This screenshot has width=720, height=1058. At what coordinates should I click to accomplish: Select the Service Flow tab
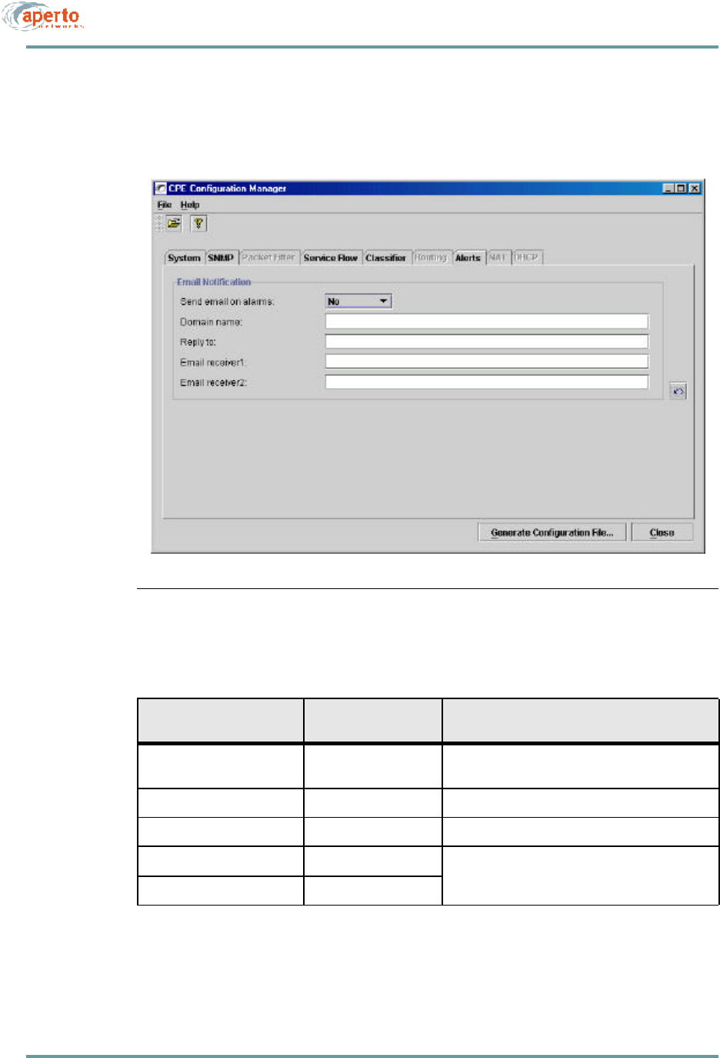pos(331,258)
